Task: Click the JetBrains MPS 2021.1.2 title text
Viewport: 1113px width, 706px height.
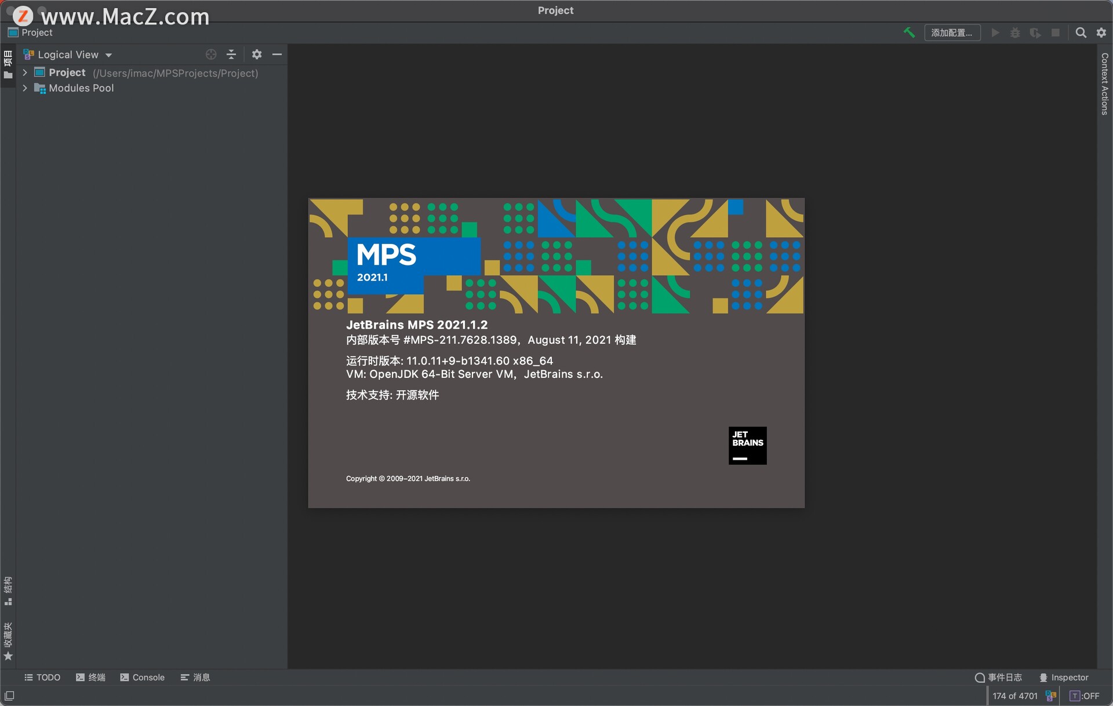Action: coord(417,325)
